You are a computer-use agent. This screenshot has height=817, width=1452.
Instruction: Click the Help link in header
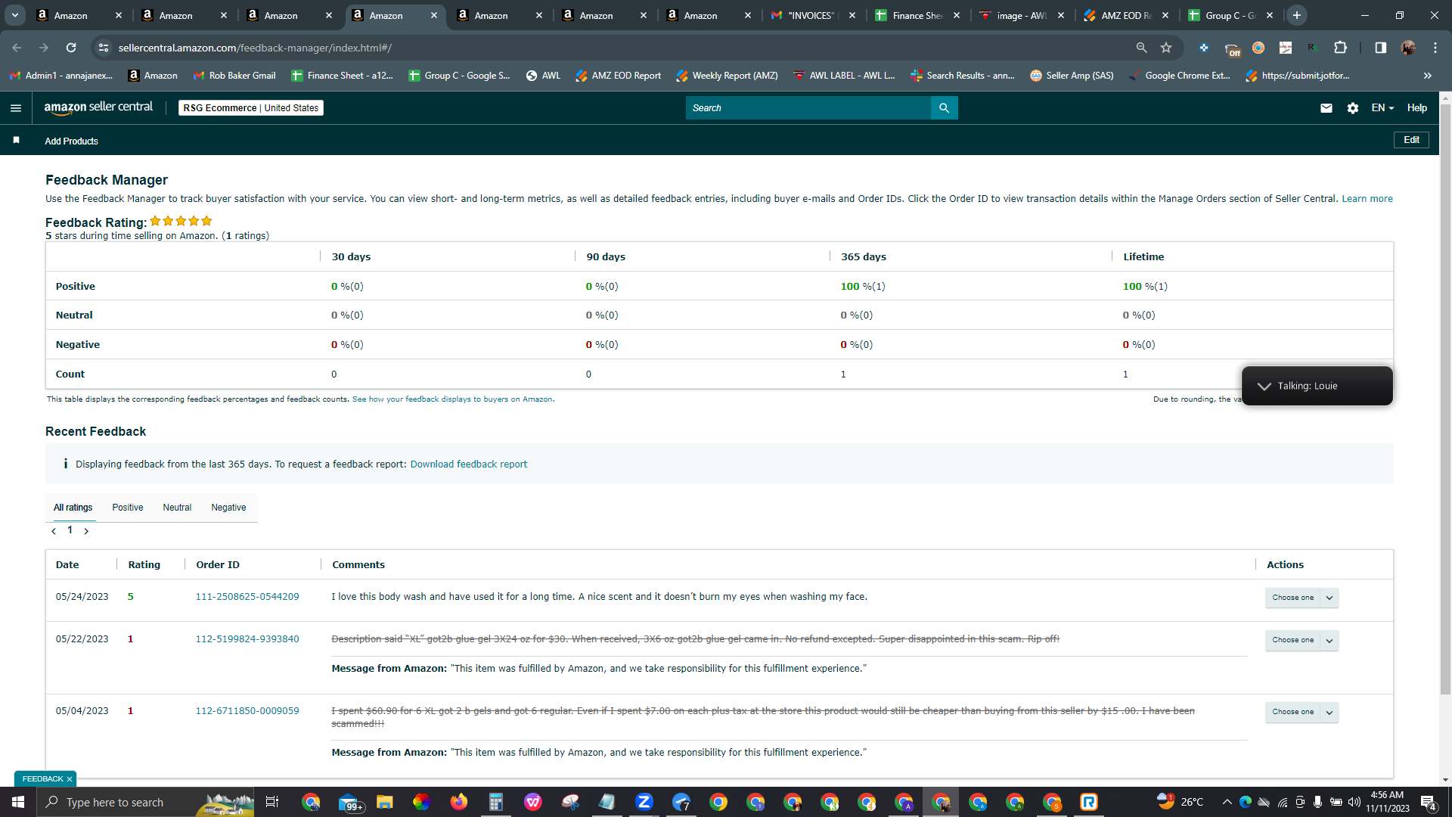[1417, 108]
